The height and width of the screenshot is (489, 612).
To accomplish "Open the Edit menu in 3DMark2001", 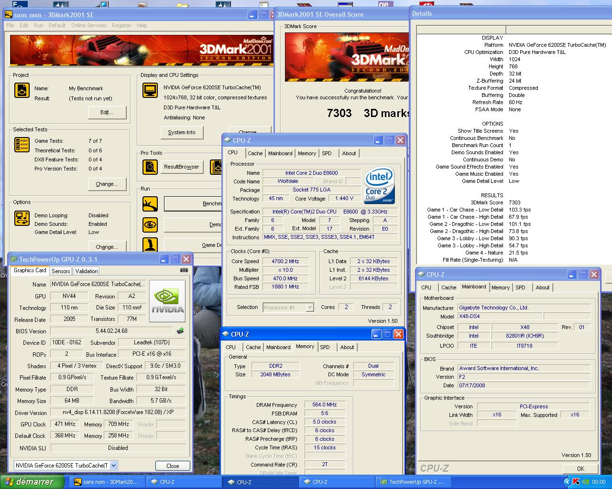I will [x=24, y=25].
